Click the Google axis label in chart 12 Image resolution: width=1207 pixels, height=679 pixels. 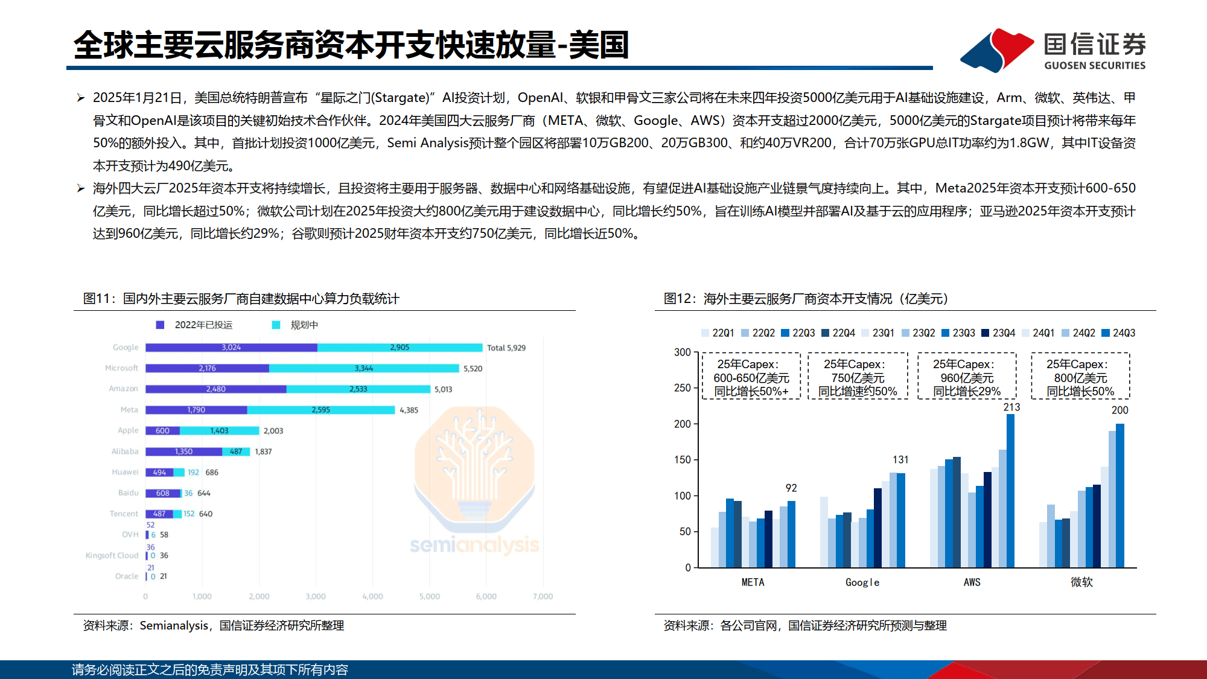click(862, 582)
